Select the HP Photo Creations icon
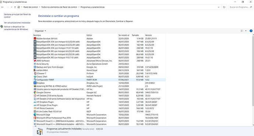This screenshot has height=136, width=254. coord(35,108)
